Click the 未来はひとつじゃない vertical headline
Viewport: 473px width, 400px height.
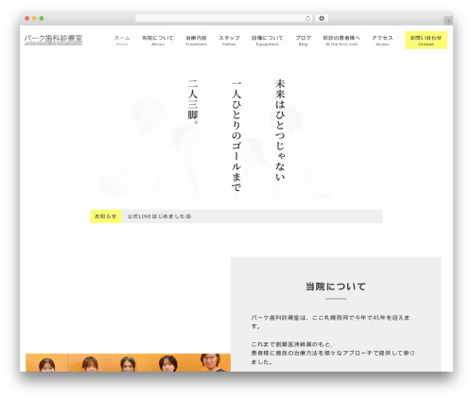(280, 130)
